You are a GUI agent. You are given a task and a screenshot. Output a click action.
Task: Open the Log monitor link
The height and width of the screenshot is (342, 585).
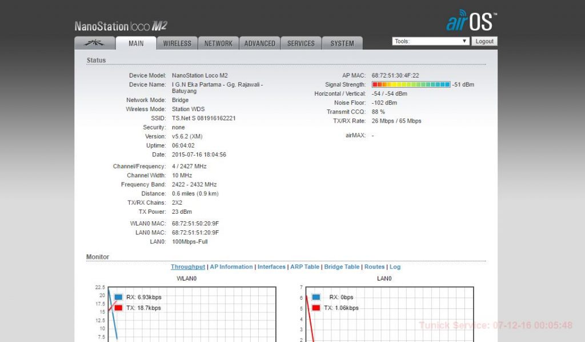(x=395, y=267)
